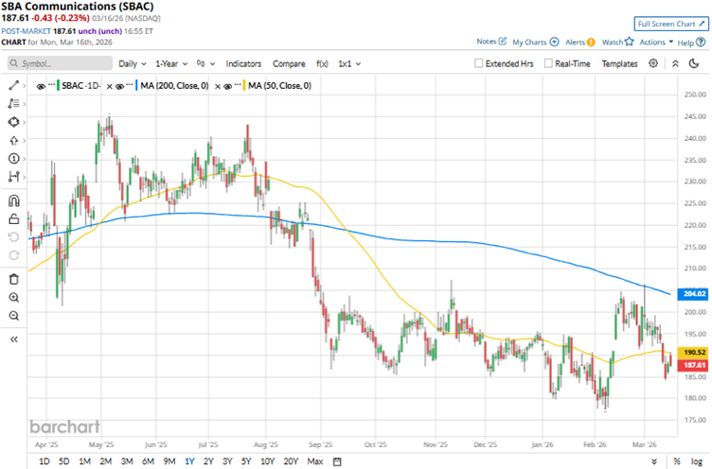Delete drawings with the trash icon

coord(13,279)
